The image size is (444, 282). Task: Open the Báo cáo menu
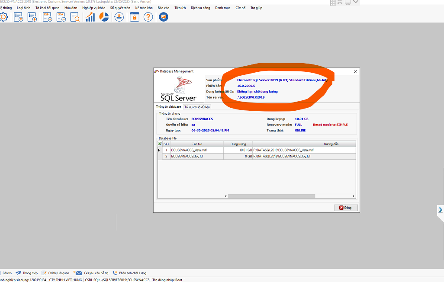163,8
